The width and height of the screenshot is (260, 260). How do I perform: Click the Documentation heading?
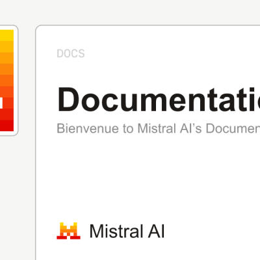pos(159,99)
